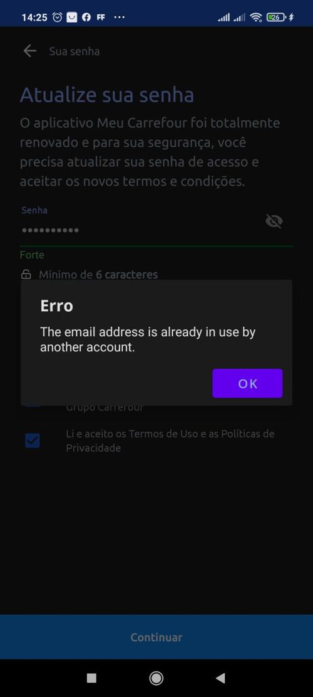The width and height of the screenshot is (313, 697).
Task: Tap the Android home circle button
Action: point(156,678)
